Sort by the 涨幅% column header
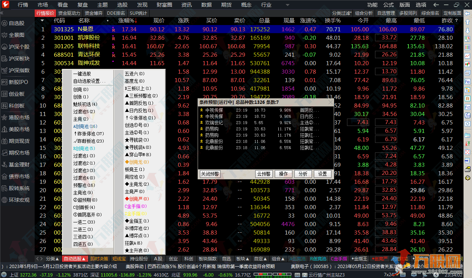472x278 pixels. coord(127,21)
